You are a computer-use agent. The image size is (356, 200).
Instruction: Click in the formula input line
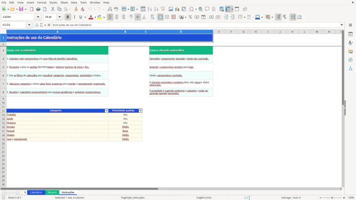click(195, 25)
